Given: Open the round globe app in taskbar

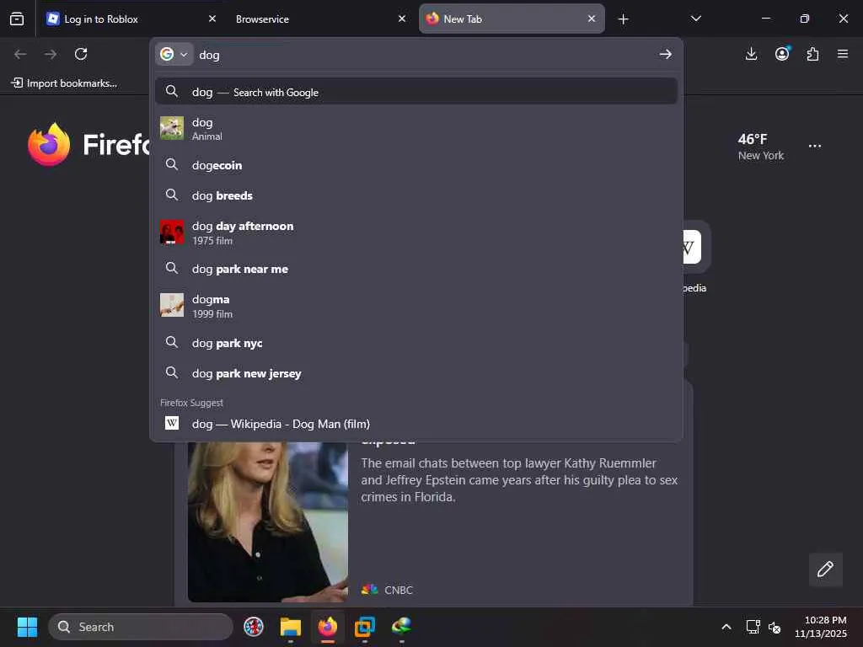Looking at the screenshot, I should tap(254, 626).
